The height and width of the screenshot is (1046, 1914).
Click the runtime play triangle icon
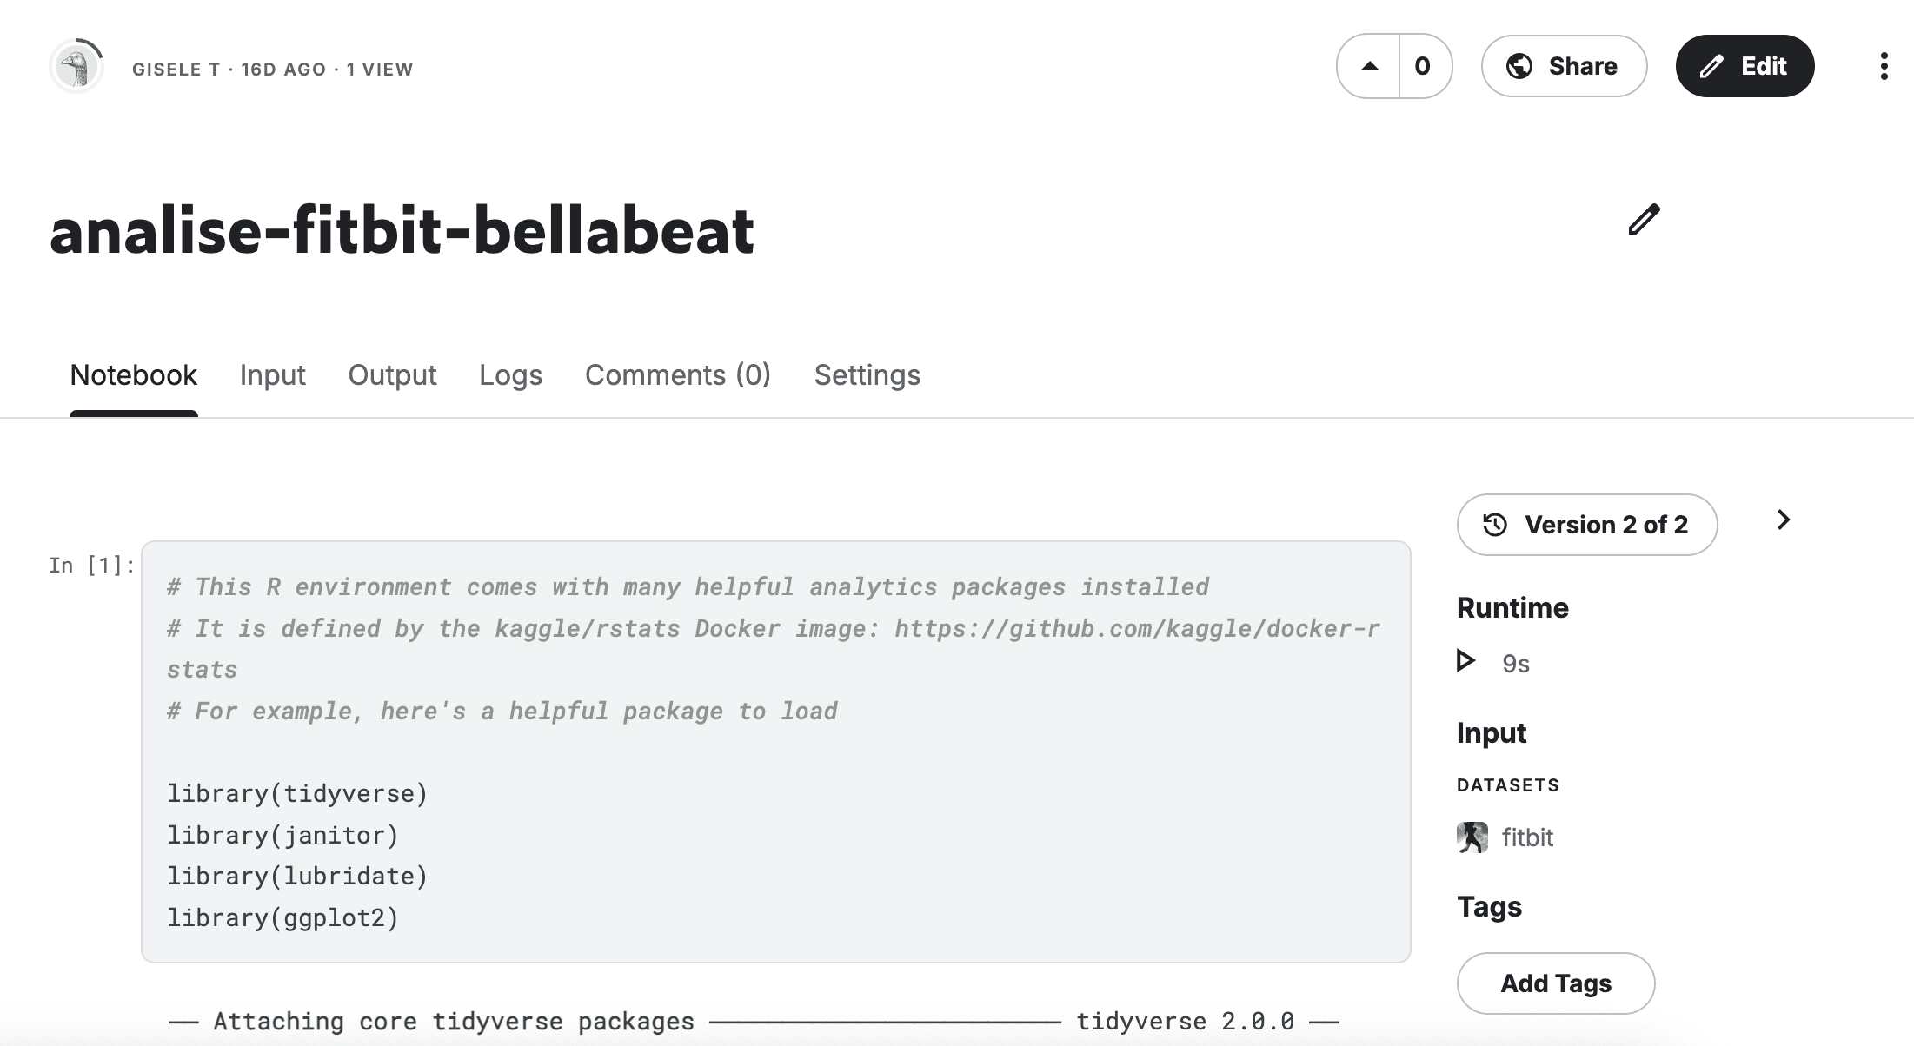(x=1465, y=662)
